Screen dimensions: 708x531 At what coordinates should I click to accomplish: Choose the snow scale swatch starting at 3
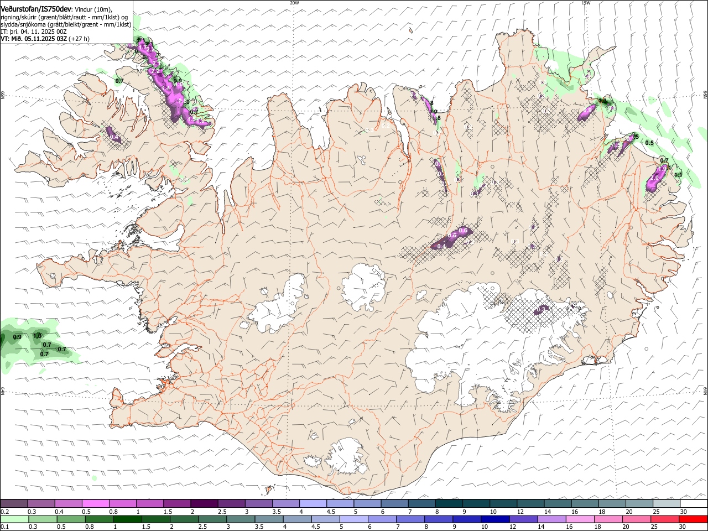click(x=258, y=504)
